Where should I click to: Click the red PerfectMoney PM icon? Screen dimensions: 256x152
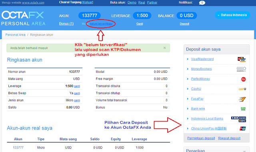(244, 79)
